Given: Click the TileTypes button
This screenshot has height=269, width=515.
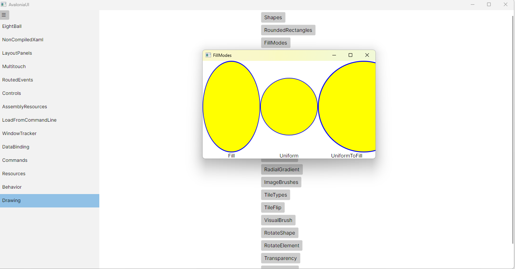Looking at the screenshot, I should click(x=275, y=195).
